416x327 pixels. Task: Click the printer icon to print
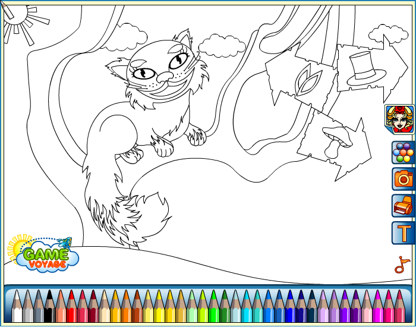tap(404, 206)
